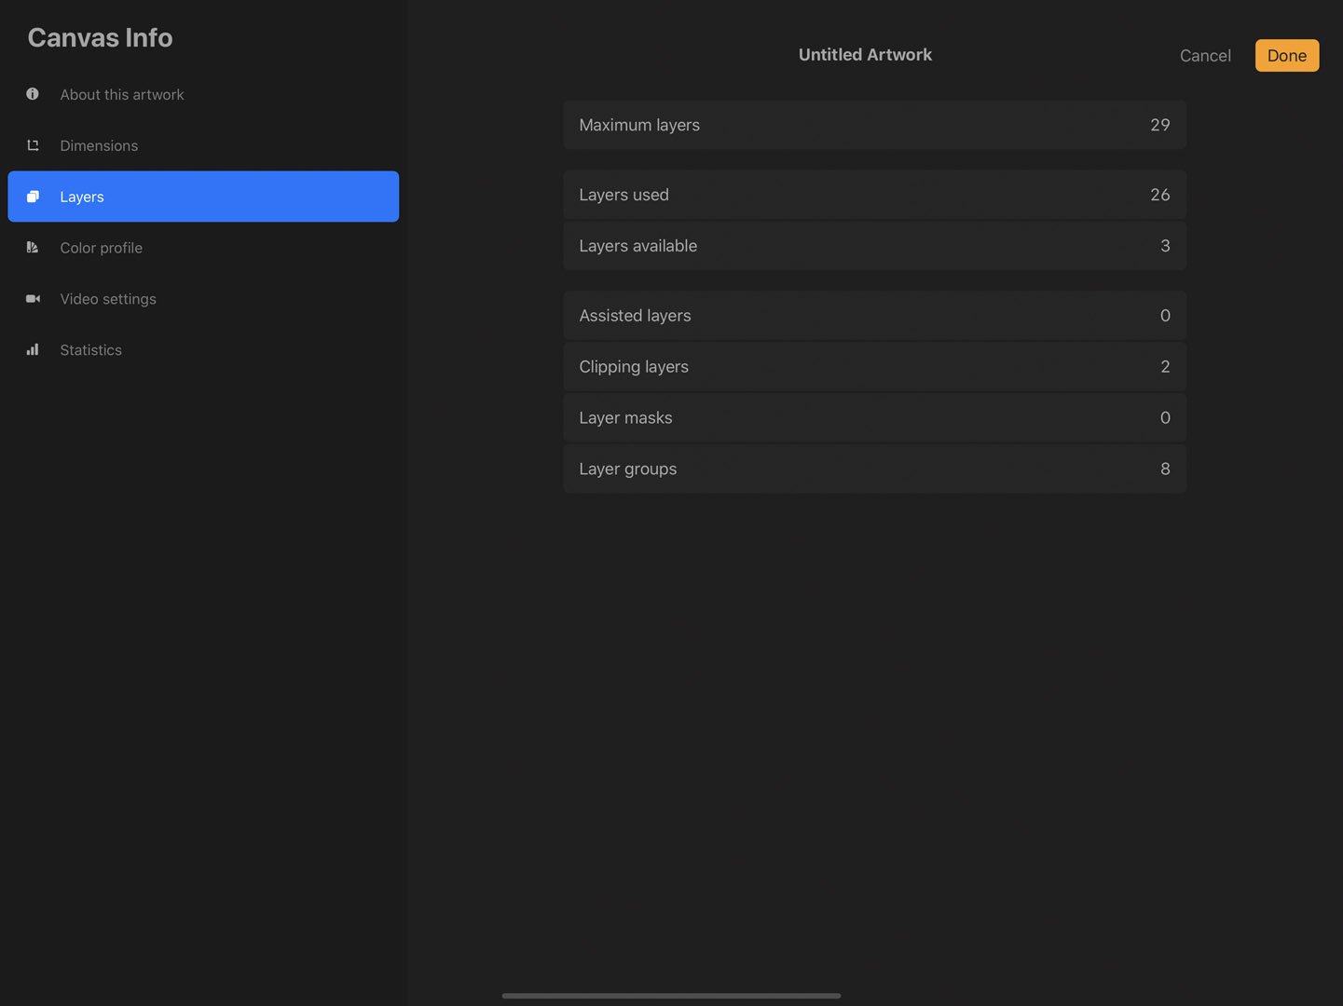Viewport: 1343px width, 1006px height.
Task: Click the Layer groups row showing 8
Action: click(874, 469)
